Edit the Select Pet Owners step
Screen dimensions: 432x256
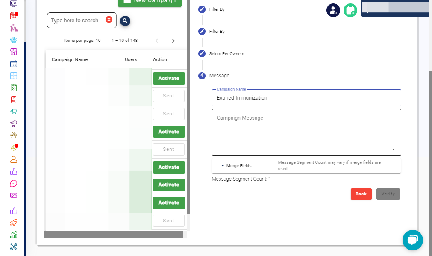click(202, 53)
